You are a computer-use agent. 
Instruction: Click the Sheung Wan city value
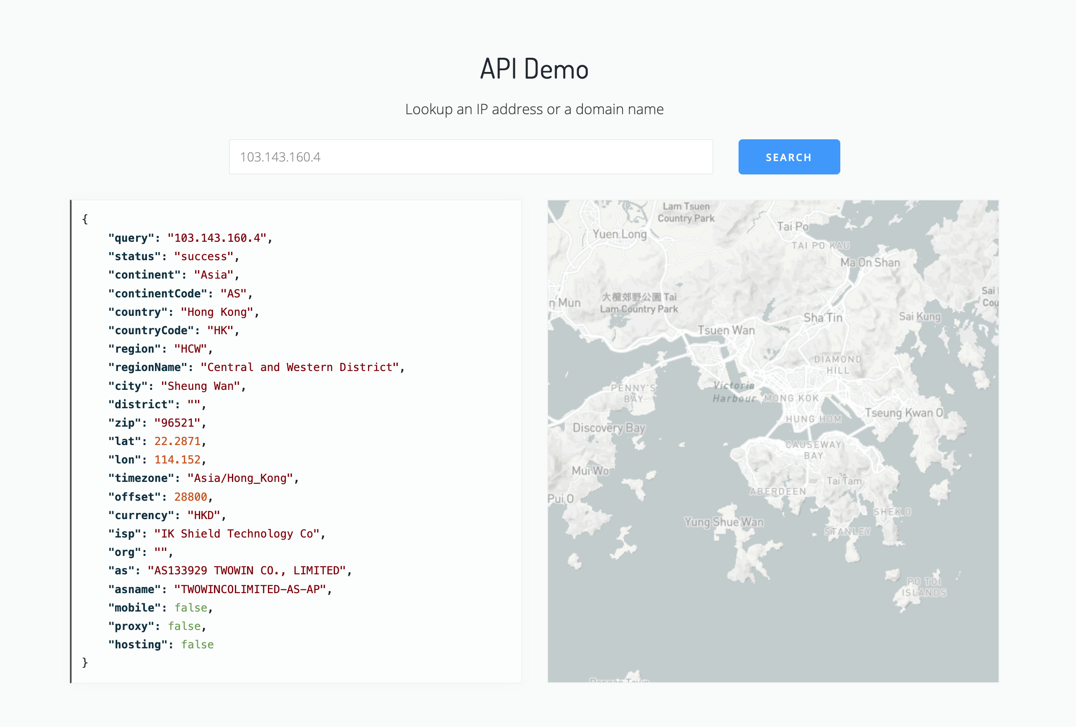200,386
